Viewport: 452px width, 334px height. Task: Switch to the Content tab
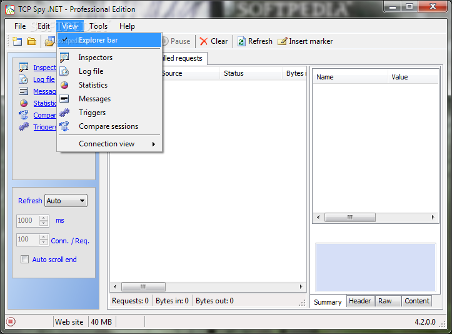[x=417, y=301]
